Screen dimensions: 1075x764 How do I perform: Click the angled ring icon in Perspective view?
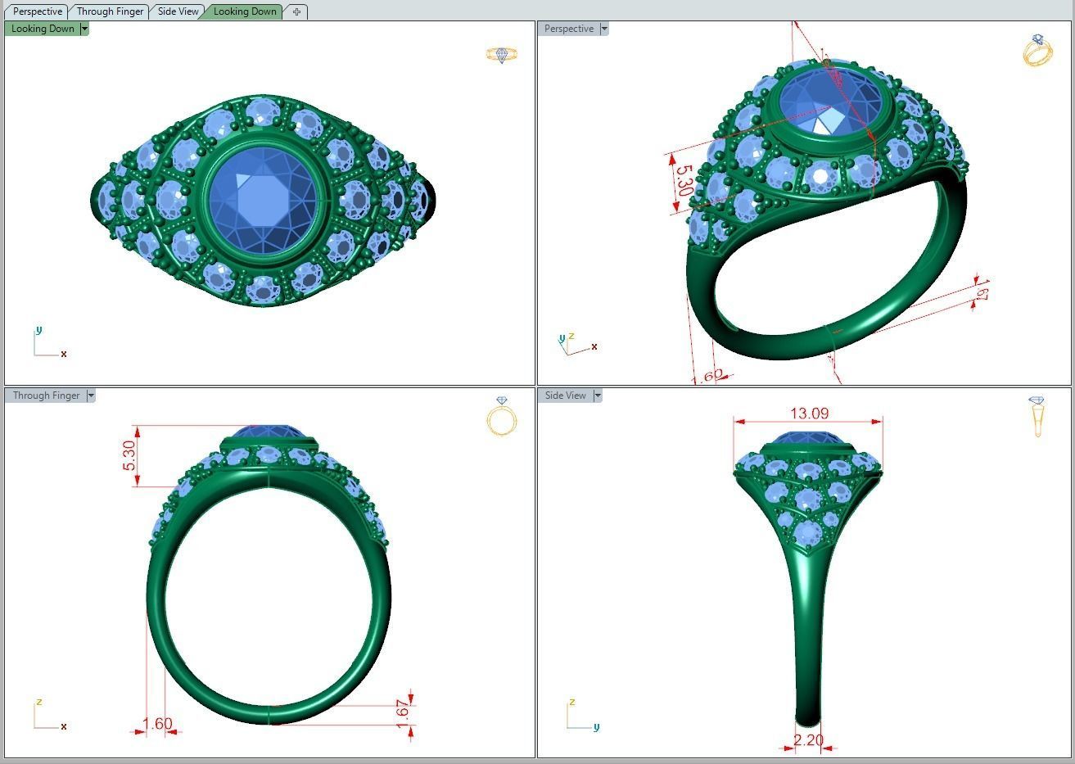[1037, 50]
